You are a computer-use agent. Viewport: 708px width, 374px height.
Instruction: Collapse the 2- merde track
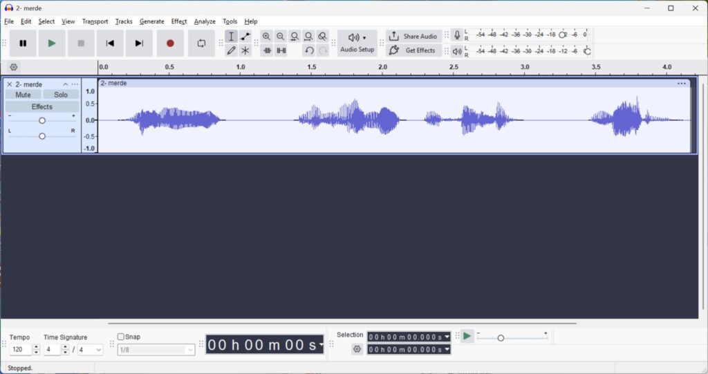[66, 84]
